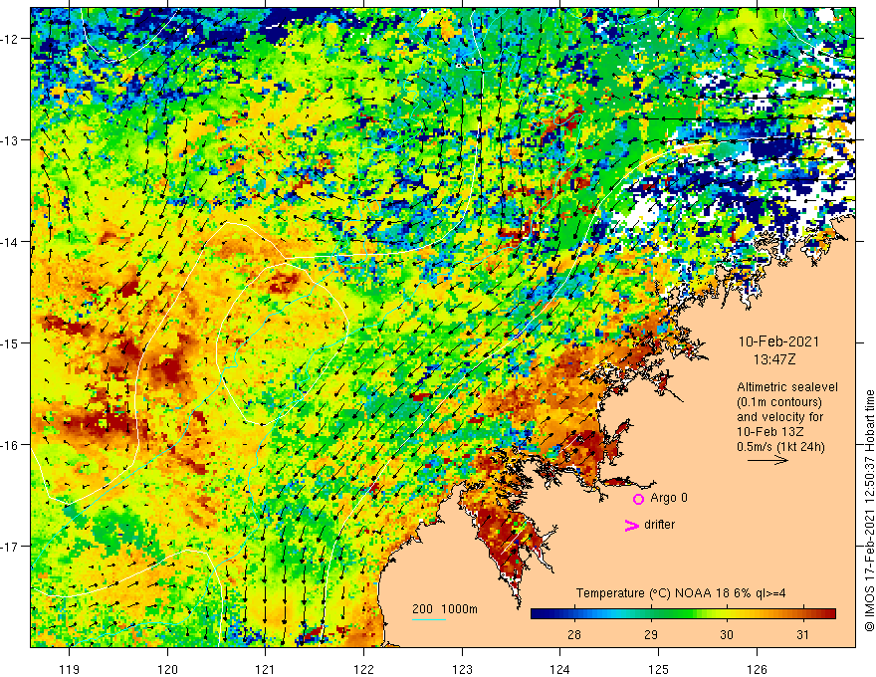The height and width of the screenshot is (677, 876).
Task: Click the cyan 200m isobath legend line
Action: pyautogui.click(x=429, y=619)
